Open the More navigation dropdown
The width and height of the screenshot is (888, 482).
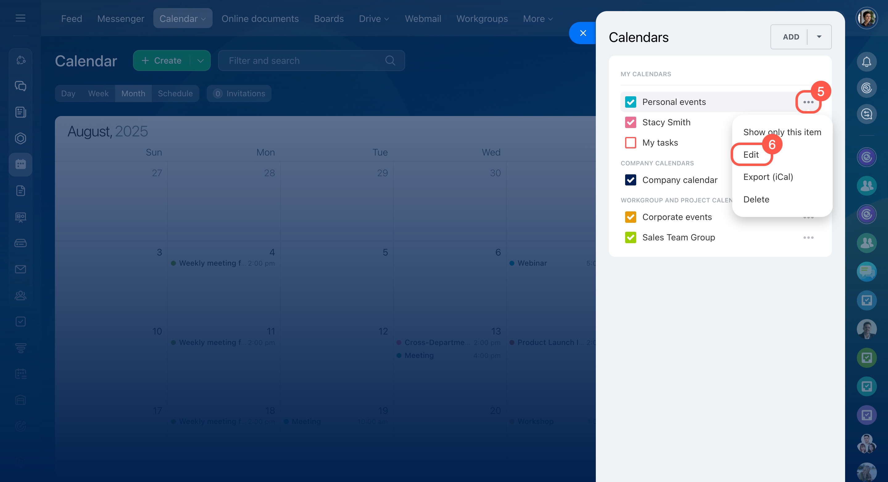click(x=537, y=19)
